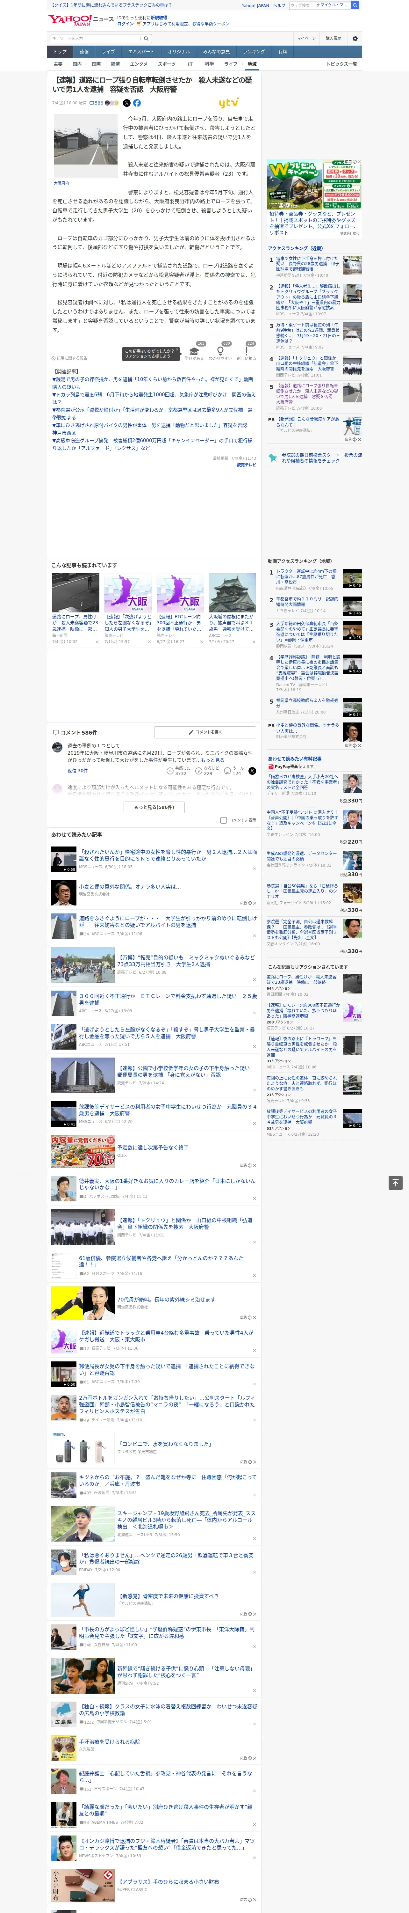This screenshot has width=409, height=1913.
Task: Open the 速報 tab
Action: coord(84,52)
